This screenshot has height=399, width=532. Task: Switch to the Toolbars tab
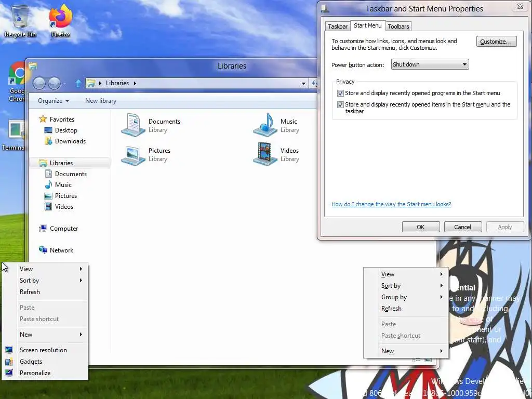pyautogui.click(x=398, y=26)
